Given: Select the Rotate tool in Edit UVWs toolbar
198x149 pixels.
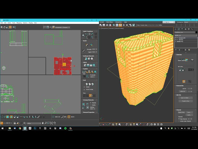Looking at the screenshot, I should 5,27.
